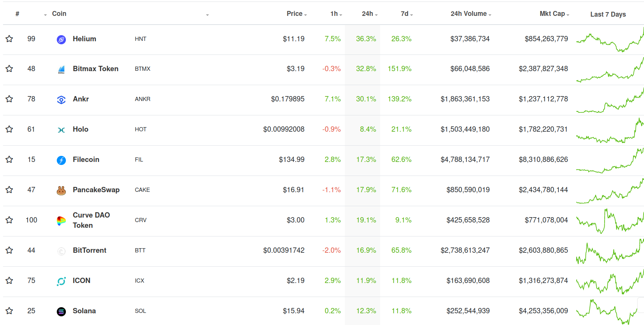Favorite Helium with its star icon
The image size is (644, 325).
click(9, 39)
